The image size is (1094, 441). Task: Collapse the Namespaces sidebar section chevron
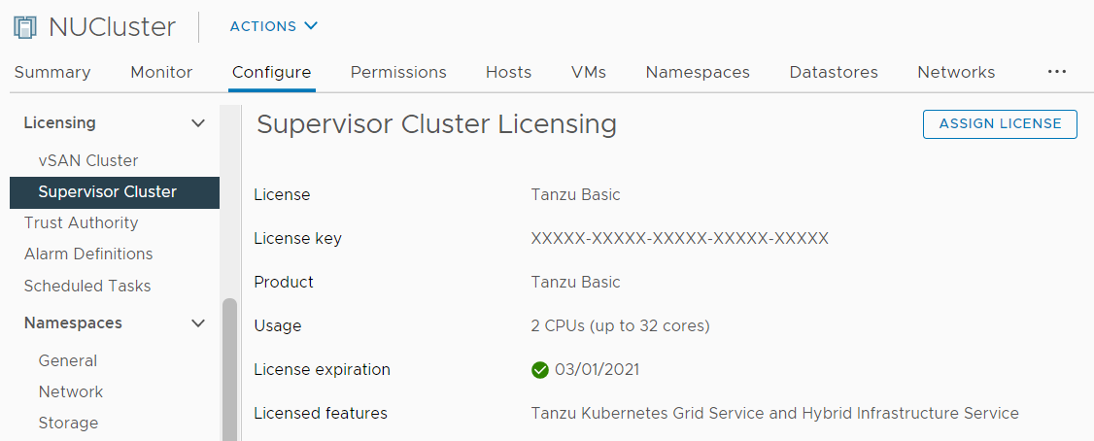click(x=198, y=323)
